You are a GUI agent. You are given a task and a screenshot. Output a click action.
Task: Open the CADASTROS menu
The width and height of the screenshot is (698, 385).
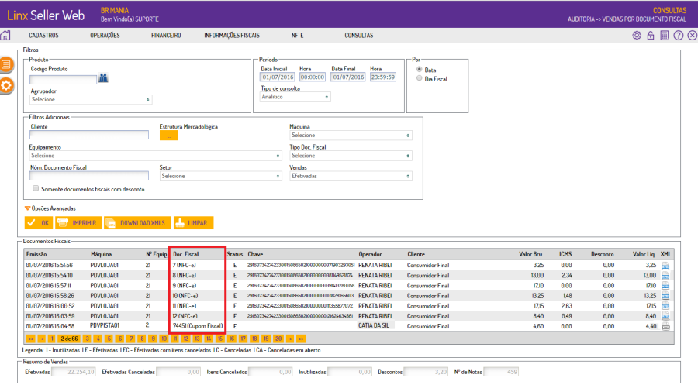pos(43,35)
